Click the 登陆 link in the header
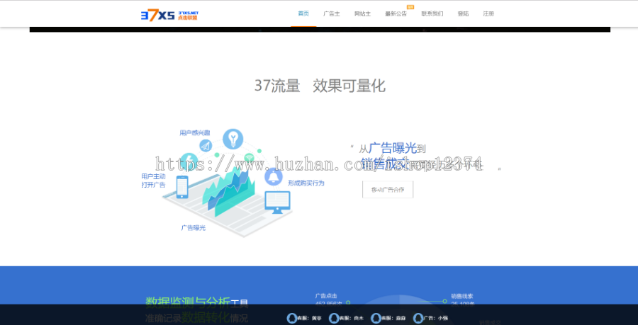 pos(463,13)
